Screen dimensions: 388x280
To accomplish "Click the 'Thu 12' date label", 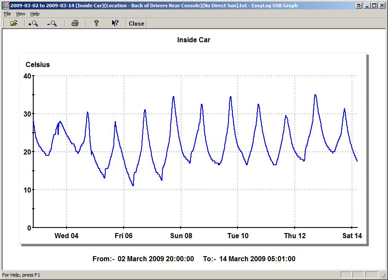I will (295, 236).
